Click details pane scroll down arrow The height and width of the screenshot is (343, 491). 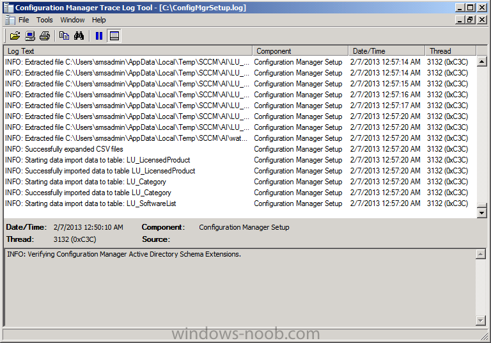click(480, 321)
